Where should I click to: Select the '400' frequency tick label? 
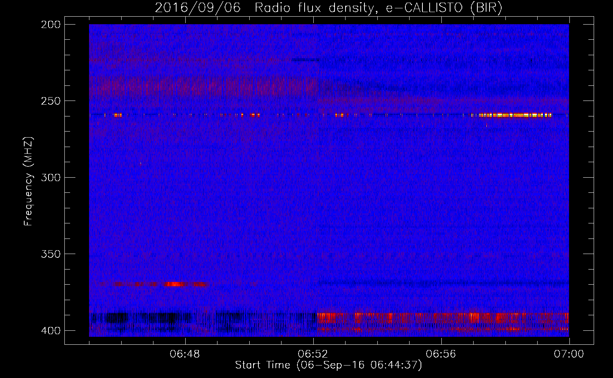click(50, 331)
